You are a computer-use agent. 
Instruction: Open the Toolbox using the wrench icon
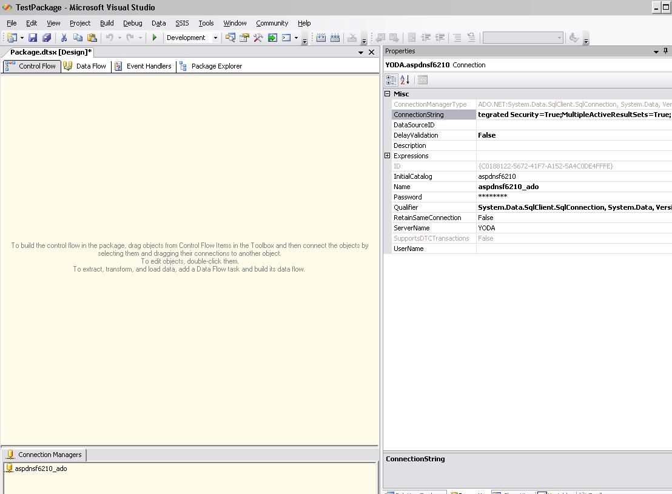258,38
